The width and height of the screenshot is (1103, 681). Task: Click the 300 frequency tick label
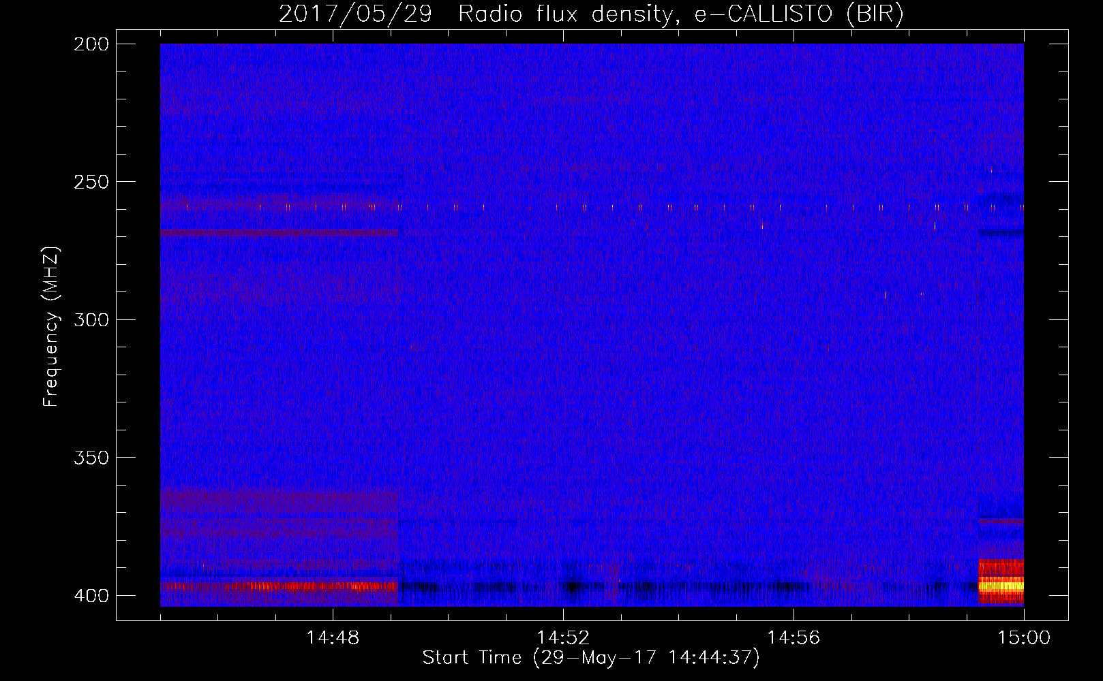(91, 320)
